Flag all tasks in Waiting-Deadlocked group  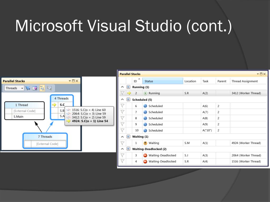pyautogui.click(x=128, y=149)
